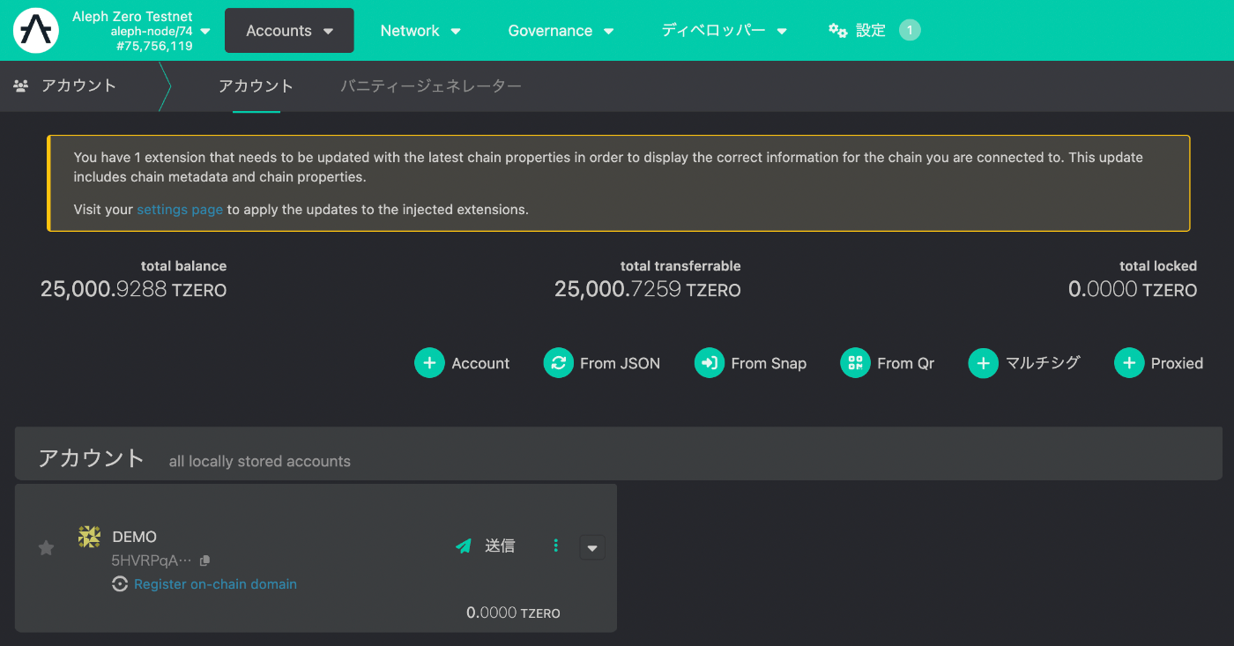The width and height of the screenshot is (1234, 646).
Task: Click the domain icon beside Register link
Action: pos(120,584)
